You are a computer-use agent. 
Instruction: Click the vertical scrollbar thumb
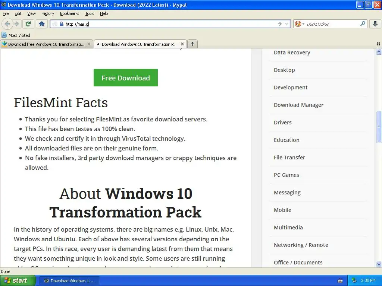coord(379,127)
